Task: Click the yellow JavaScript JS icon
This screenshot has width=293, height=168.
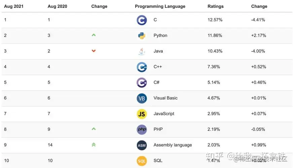Action: pos(142,114)
